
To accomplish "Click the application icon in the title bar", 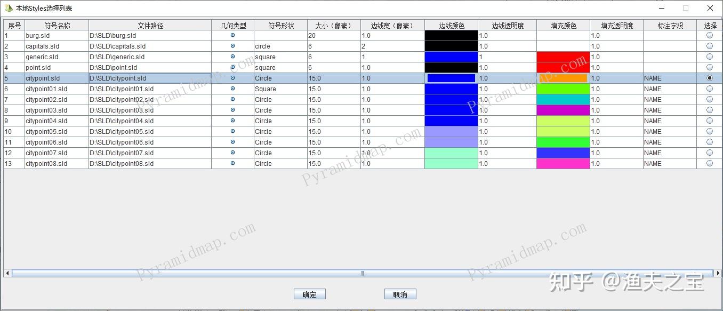I will tap(7, 7).
